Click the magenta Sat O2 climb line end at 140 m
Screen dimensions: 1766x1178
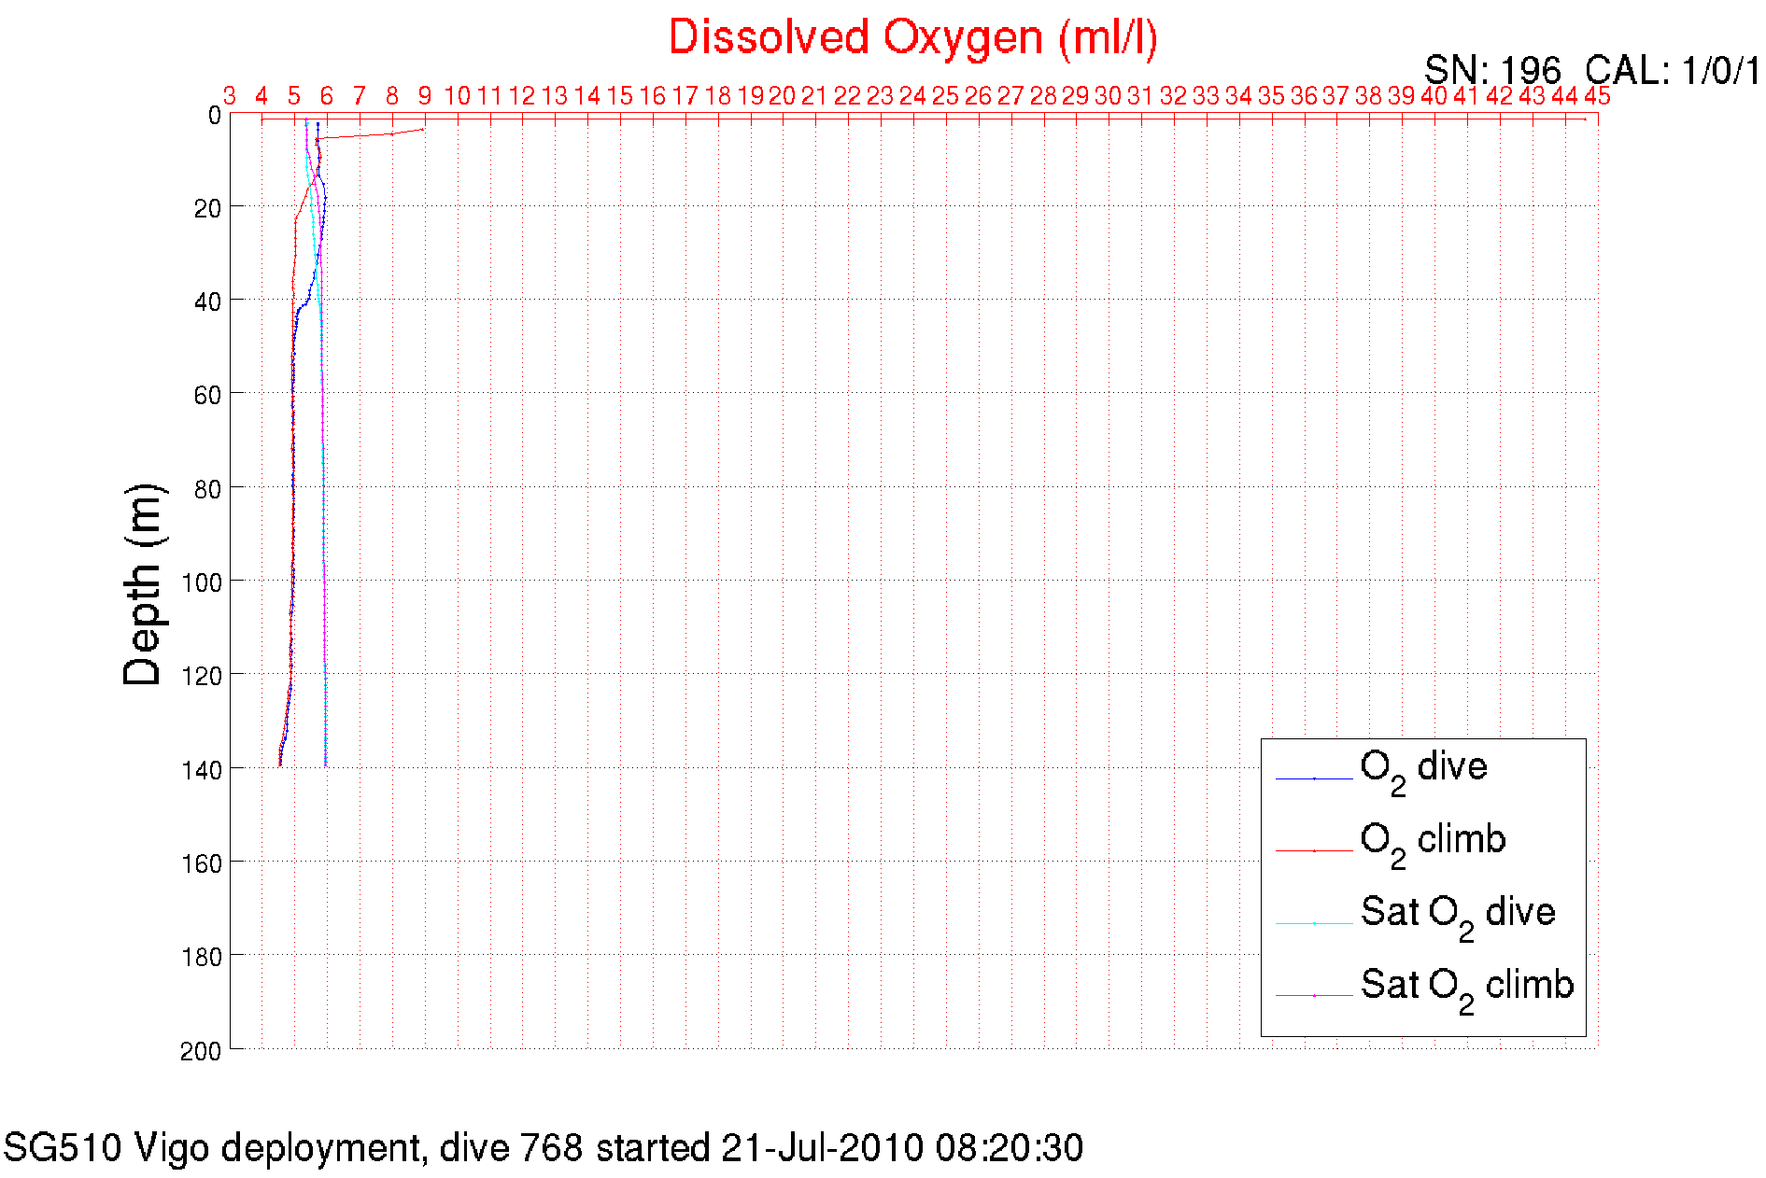326,765
